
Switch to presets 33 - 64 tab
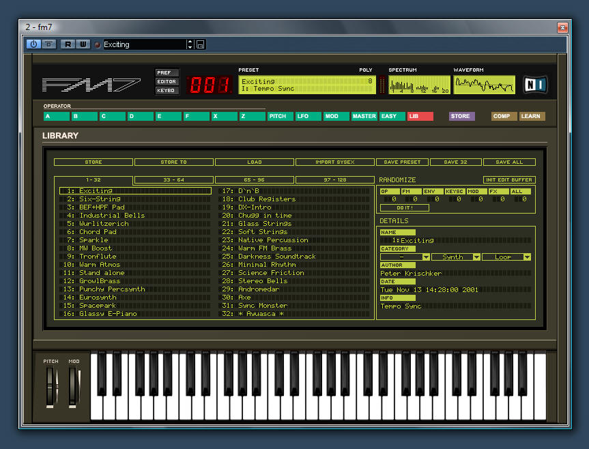pyautogui.click(x=174, y=179)
